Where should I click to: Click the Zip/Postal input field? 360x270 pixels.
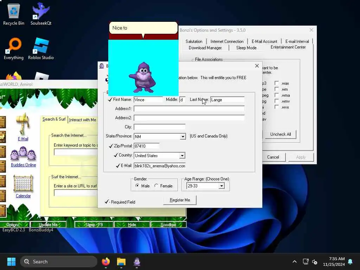click(x=147, y=146)
